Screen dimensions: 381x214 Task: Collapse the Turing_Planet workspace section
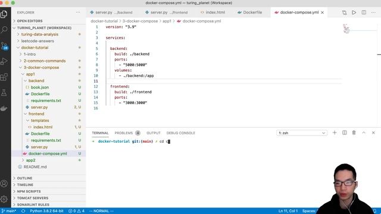pos(49,28)
